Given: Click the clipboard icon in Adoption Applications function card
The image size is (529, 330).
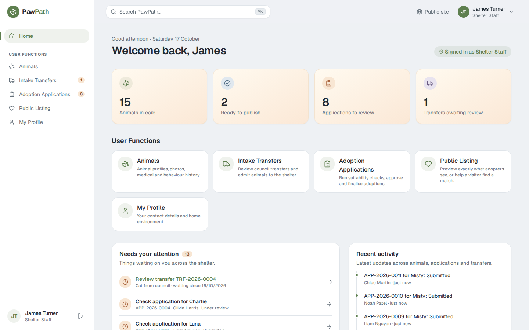Looking at the screenshot, I should pos(327,164).
